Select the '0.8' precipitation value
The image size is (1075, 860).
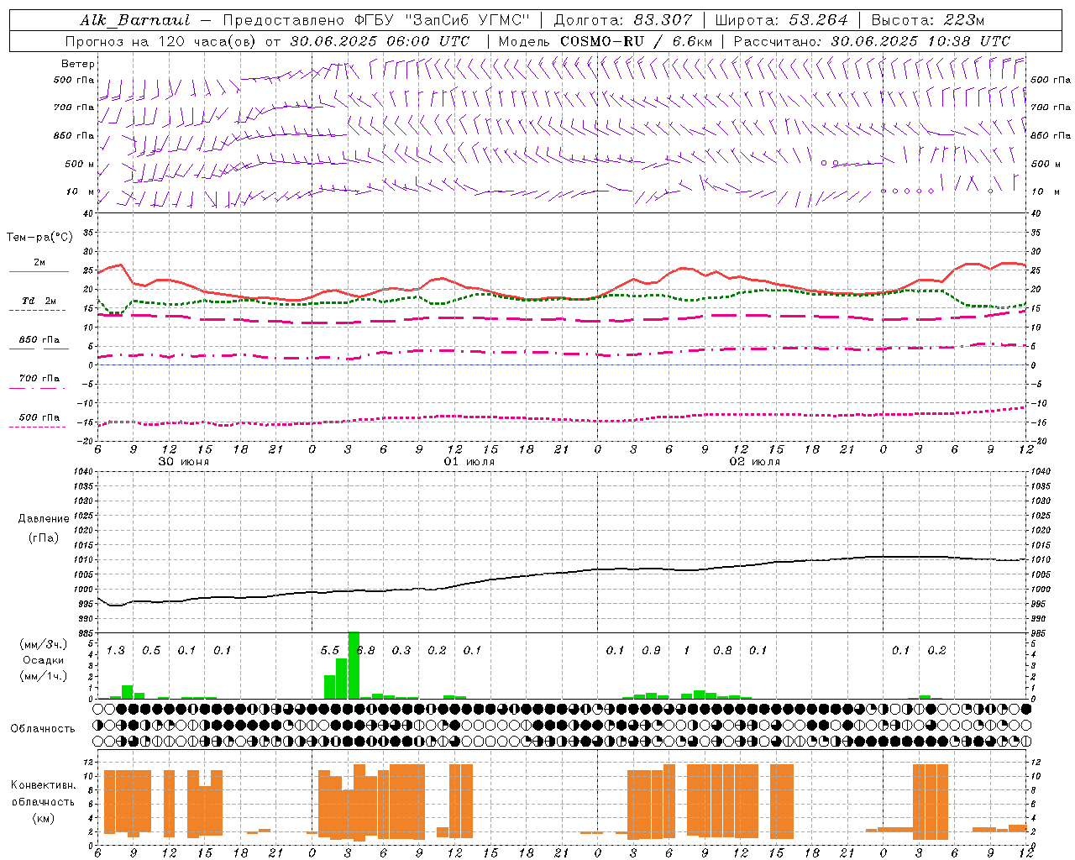[722, 651]
